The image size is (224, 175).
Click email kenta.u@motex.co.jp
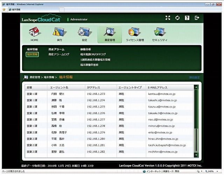click(162, 94)
